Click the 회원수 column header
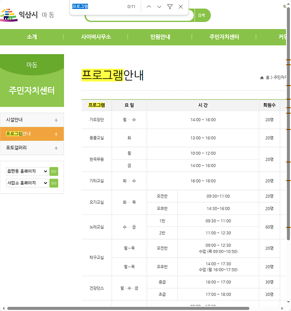 269,105
